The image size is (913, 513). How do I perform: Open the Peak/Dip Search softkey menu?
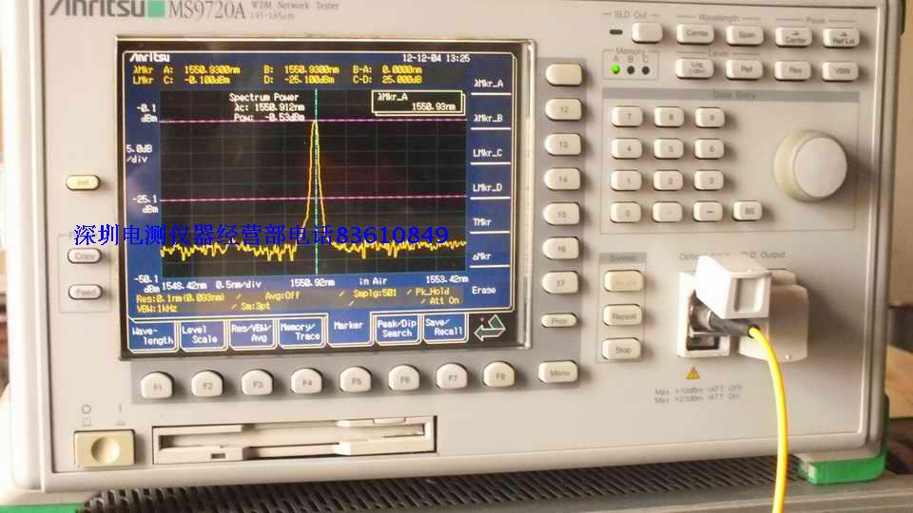click(396, 328)
